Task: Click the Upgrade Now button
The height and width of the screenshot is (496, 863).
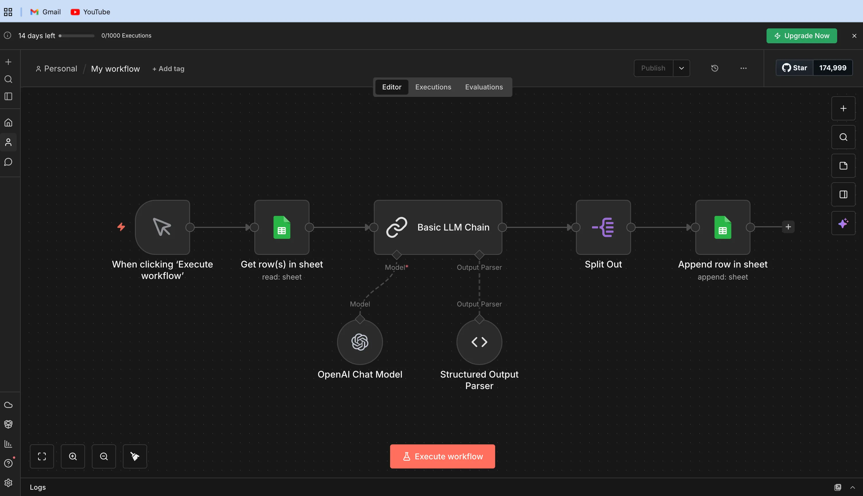Action: pos(801,36)
